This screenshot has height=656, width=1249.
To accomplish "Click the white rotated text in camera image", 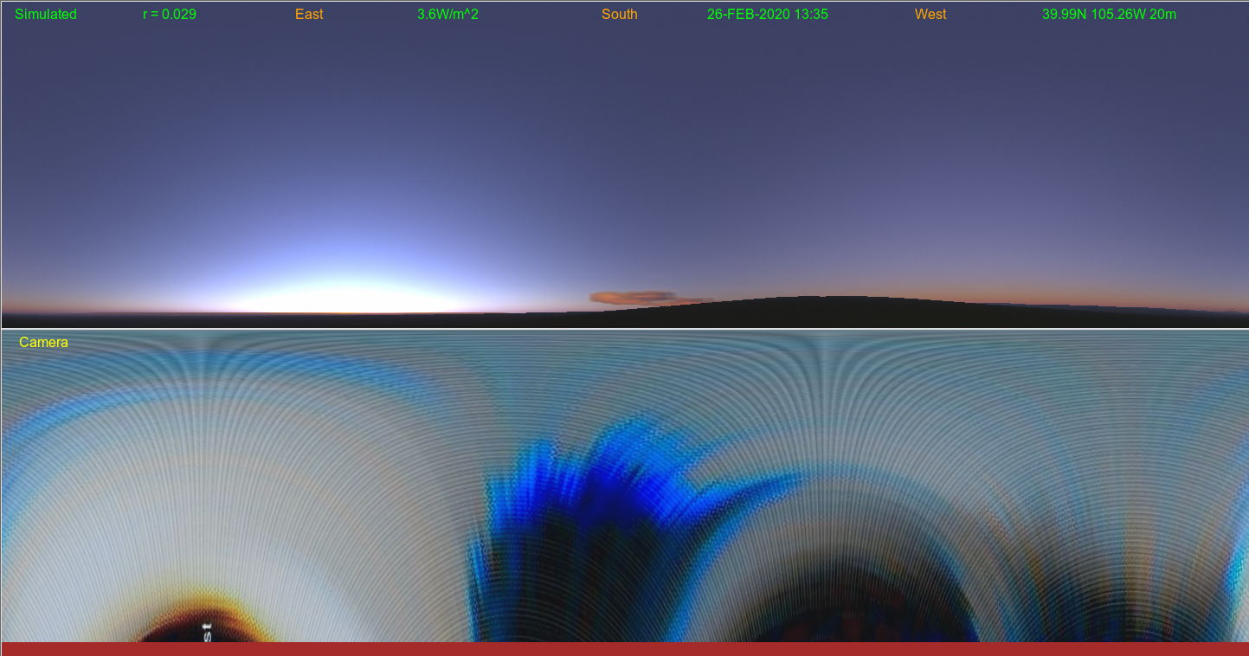I will 207,631.
